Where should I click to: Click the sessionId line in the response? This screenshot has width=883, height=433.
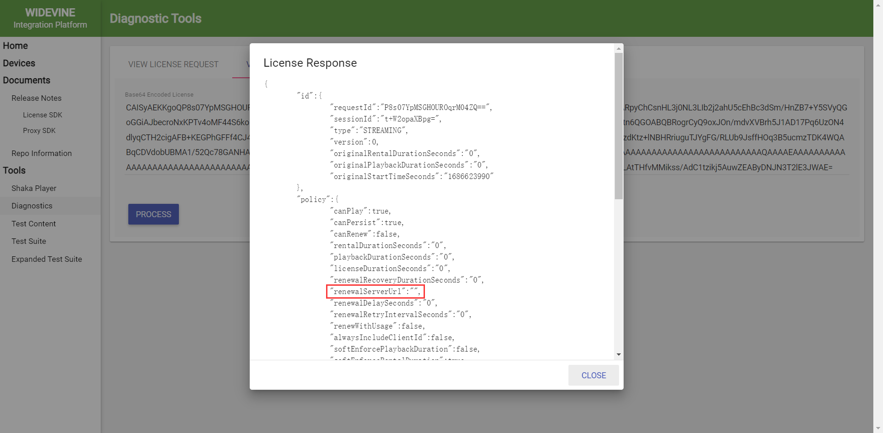click(x=385, y=119)
